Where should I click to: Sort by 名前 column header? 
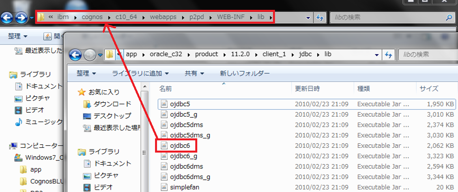coord(165,89)
